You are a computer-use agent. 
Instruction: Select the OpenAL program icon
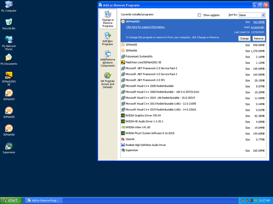coord(123,139)
